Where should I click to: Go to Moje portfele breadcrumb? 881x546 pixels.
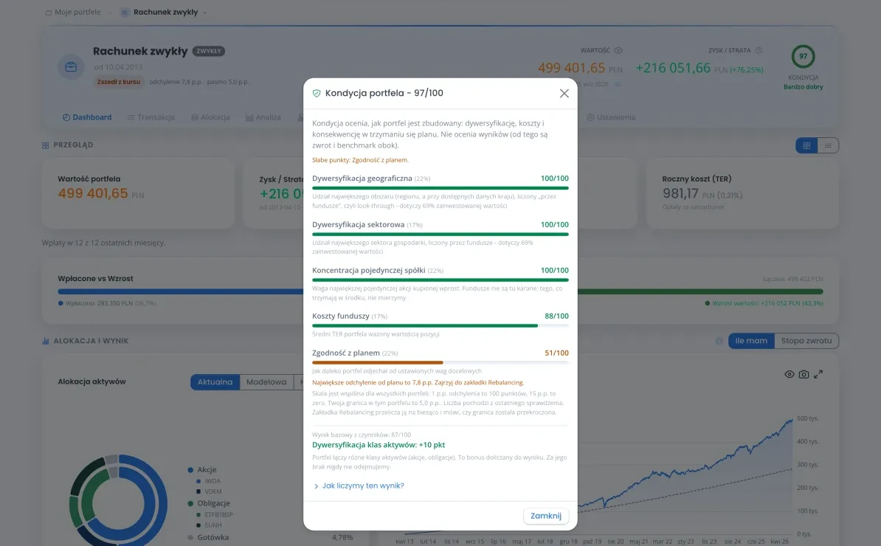tap(72, 13)
